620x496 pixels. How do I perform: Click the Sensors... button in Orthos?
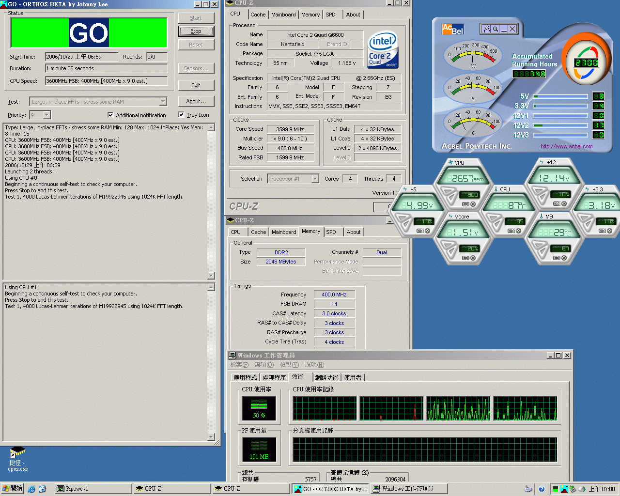coord(196,68)
